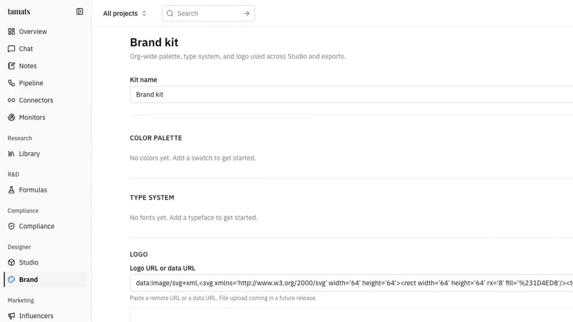Open the Overview icon in sidebar
The width and height of the screenshot is (573, 322).
pos(12,31)
